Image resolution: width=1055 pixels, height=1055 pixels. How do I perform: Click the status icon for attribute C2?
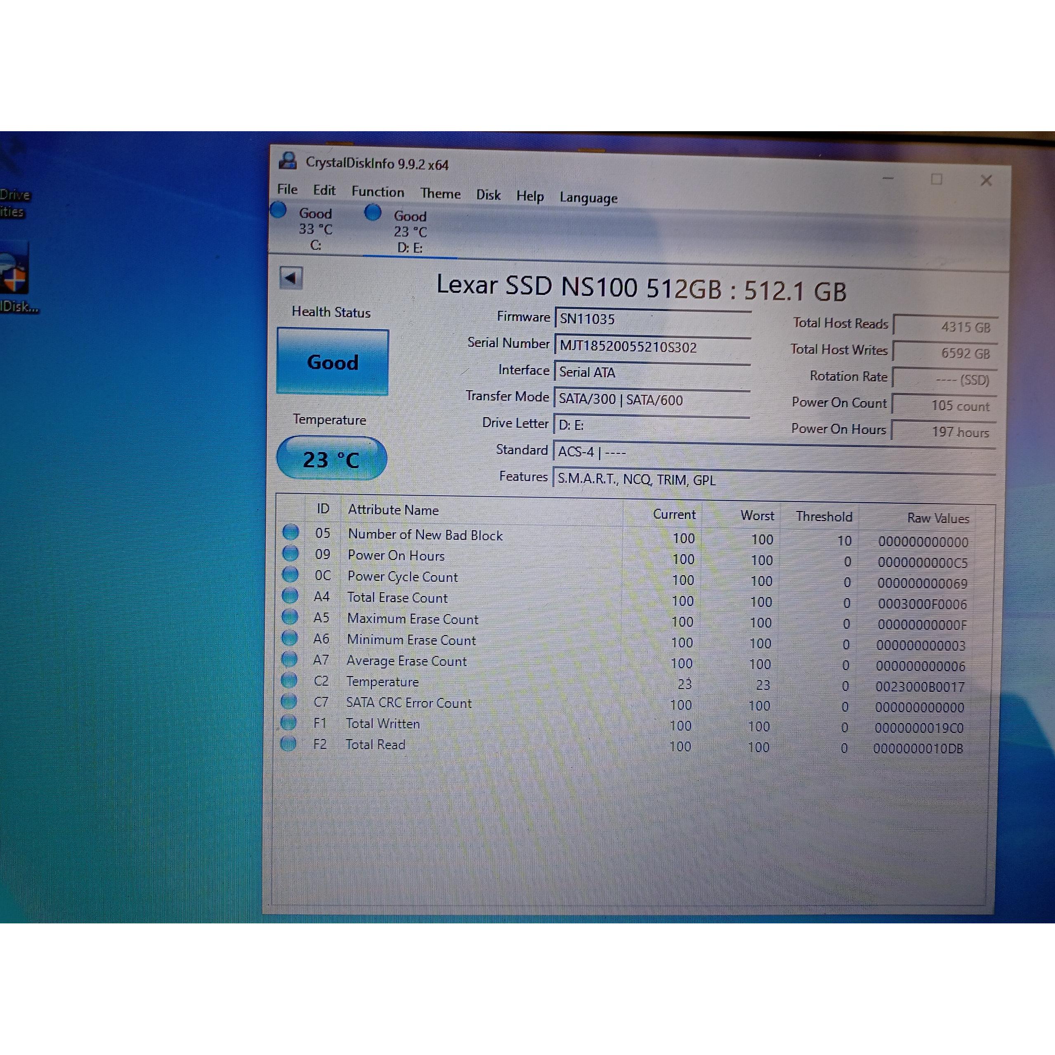[x=289, y=680]
